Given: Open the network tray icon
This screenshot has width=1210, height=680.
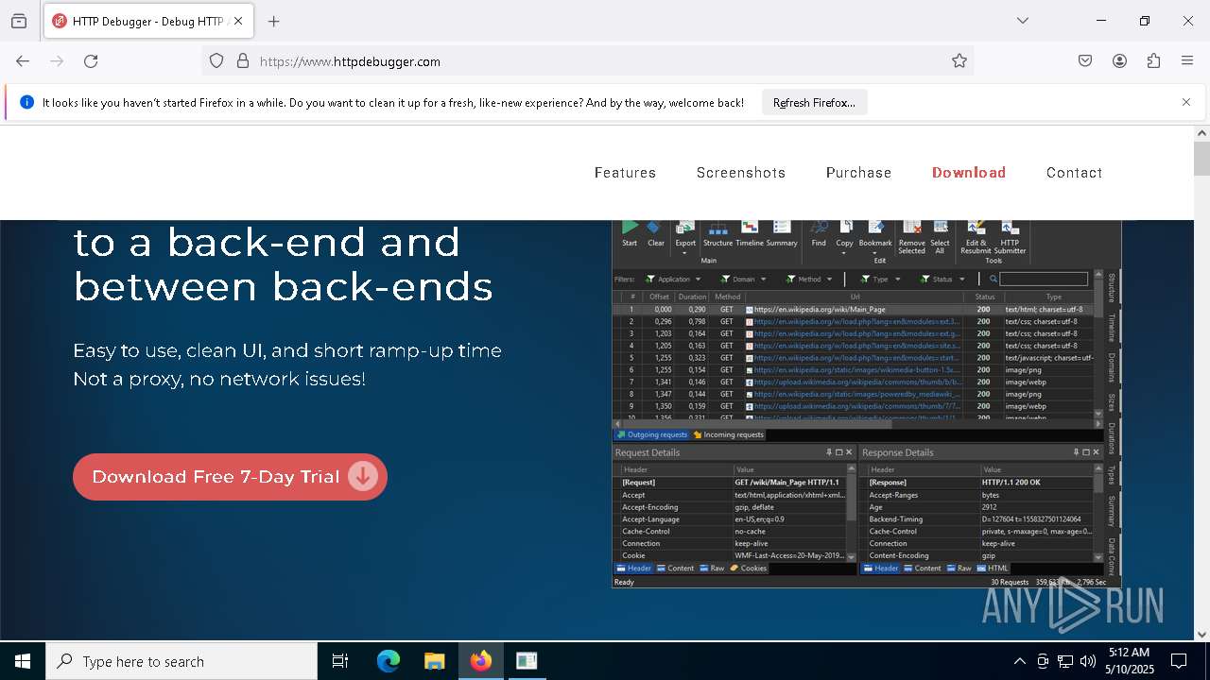Looking at the screenshot, I should click(x=1065, y=661).
